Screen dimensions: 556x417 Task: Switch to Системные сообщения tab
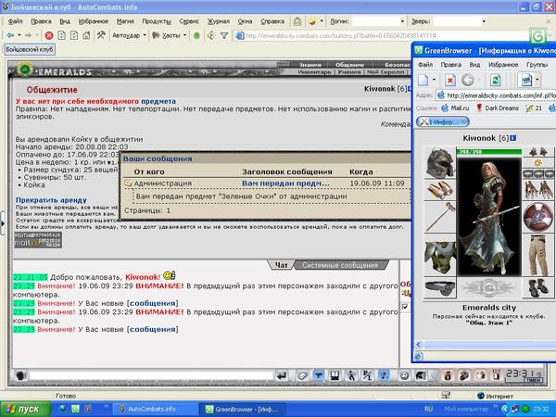[340, 265]
